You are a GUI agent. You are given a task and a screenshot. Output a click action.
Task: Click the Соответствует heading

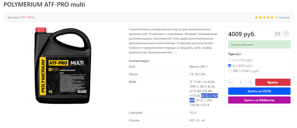(139, 61)
